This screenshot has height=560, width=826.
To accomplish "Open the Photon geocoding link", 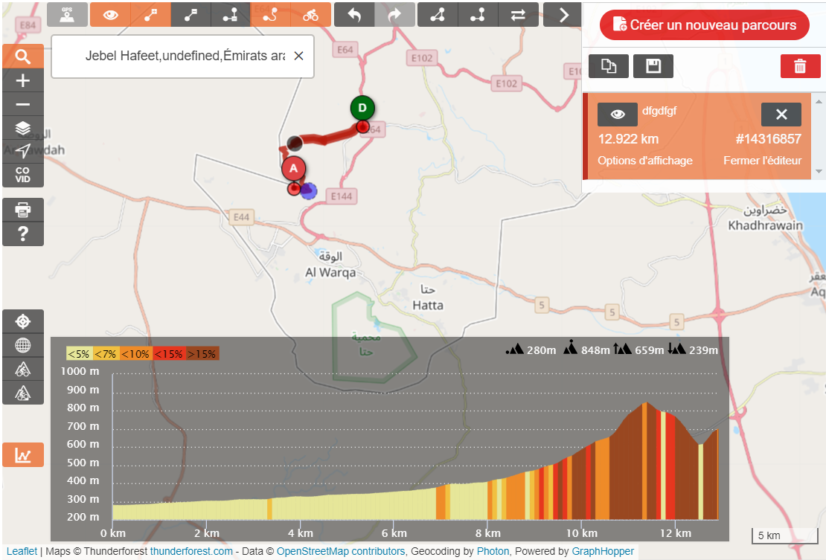I will pos(493,551).
